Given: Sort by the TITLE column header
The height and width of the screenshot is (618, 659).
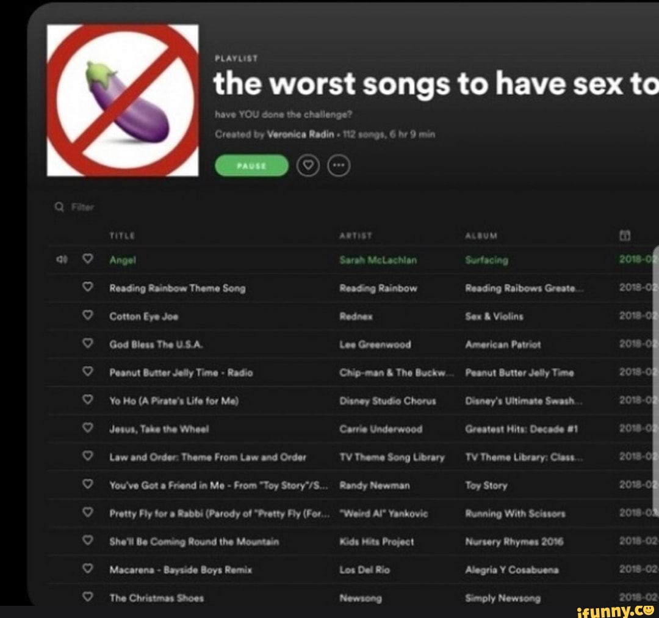Looking at the screenshot, I should [122, 236].
